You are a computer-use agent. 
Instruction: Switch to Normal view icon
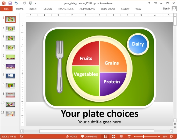point(105,136)
